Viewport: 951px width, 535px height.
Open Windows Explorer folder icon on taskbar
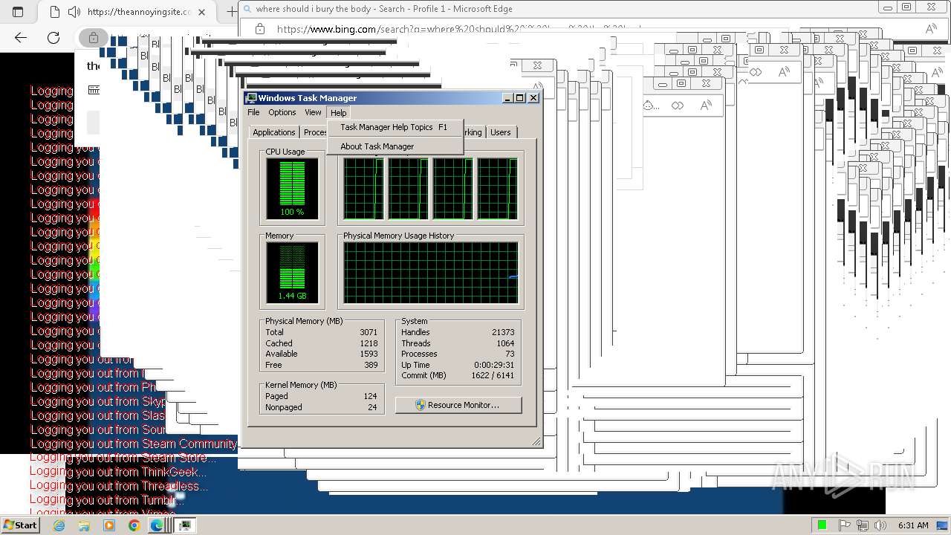coord(84,525)
